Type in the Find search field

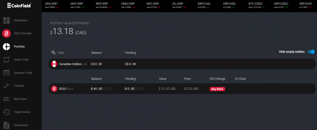[71, 53]
